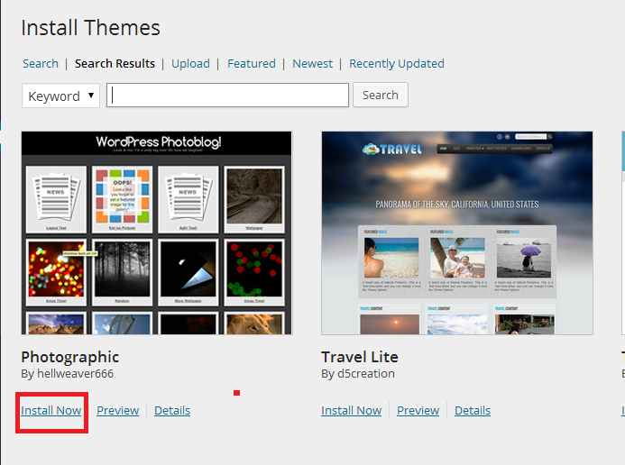View Details for the Photographic theme

pyautogui.click(x=172, y=410)
